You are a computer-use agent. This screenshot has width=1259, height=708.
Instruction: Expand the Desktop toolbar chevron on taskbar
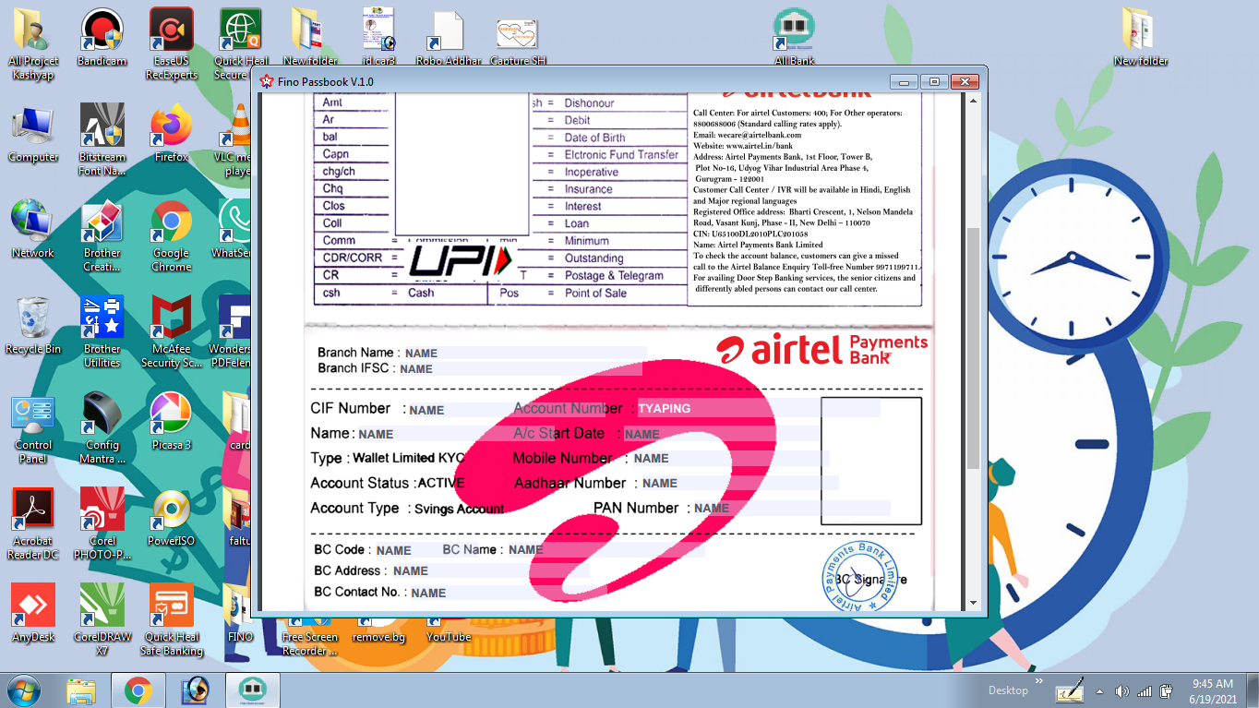(1038, 681)
